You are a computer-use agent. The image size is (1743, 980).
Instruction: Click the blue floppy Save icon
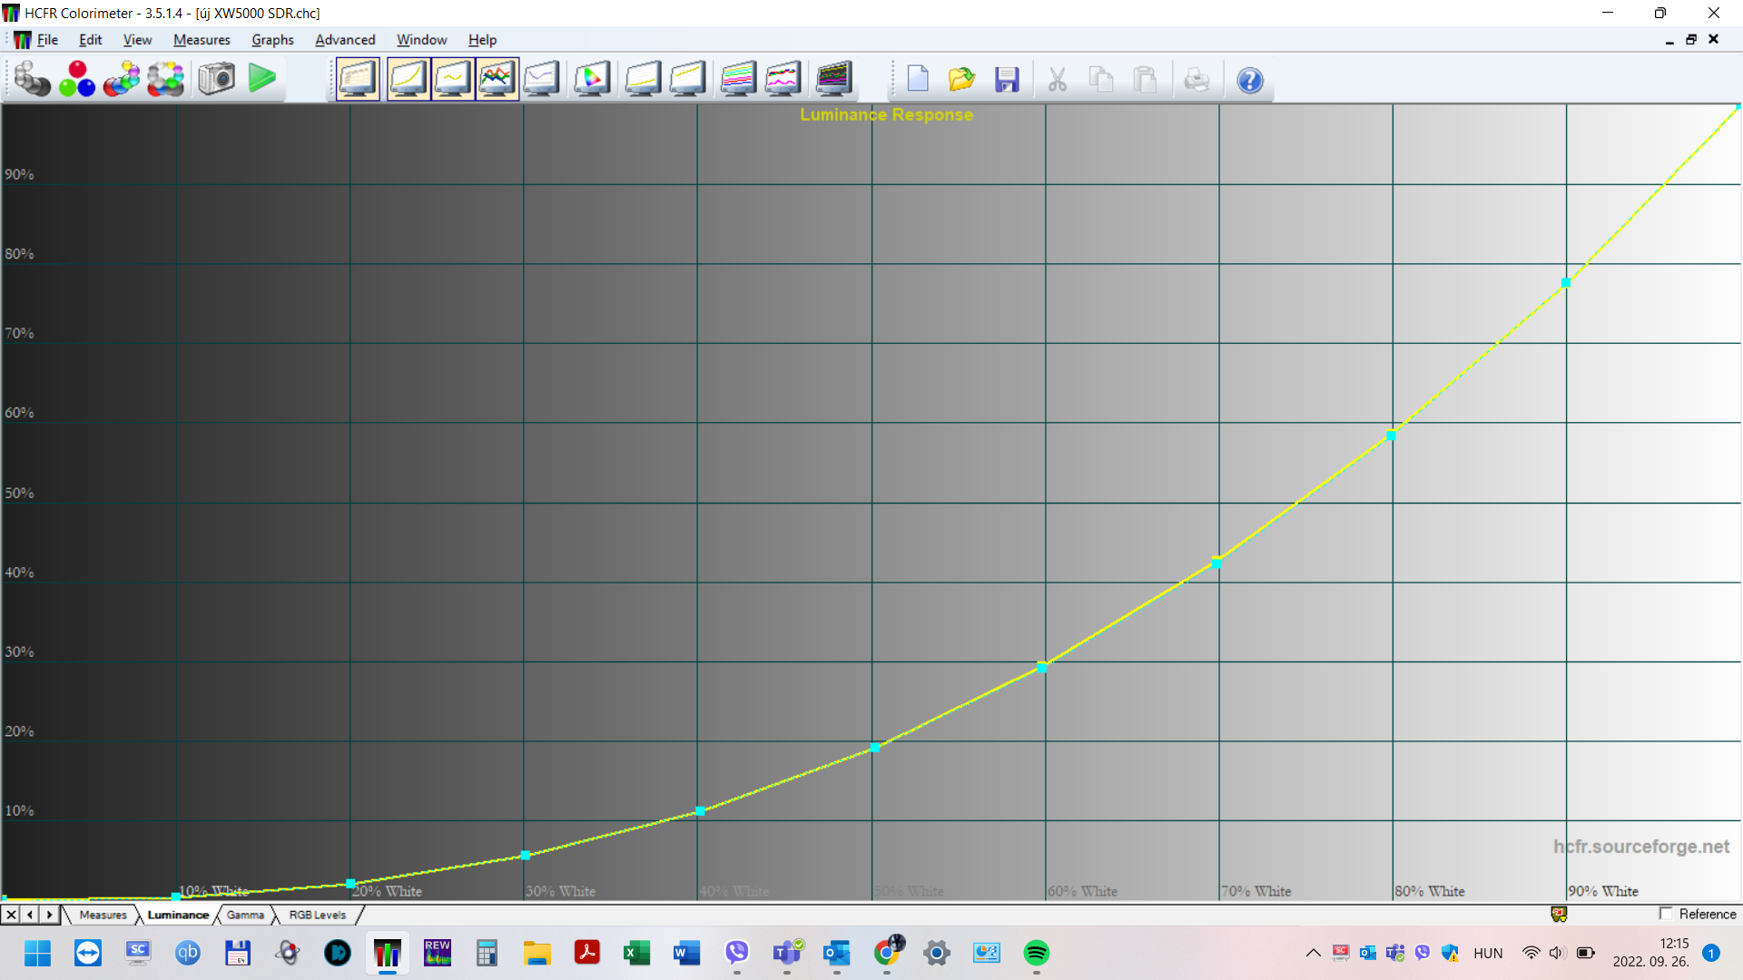[1007, 80]
